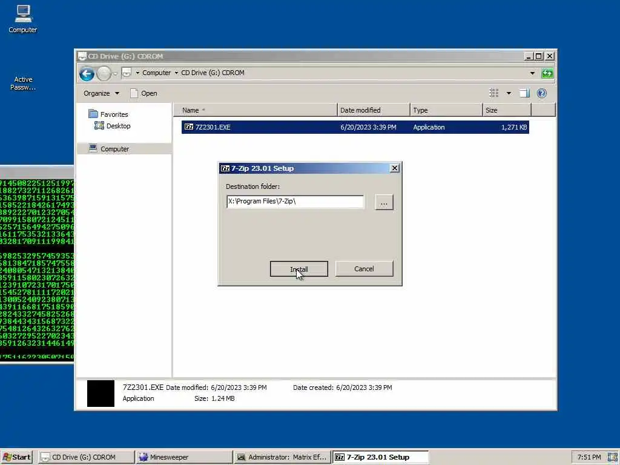Click the 1,271 KB size cell
The width and height of the screenshot is (620, 465).
pyautogui.click(x=513, y=127)
